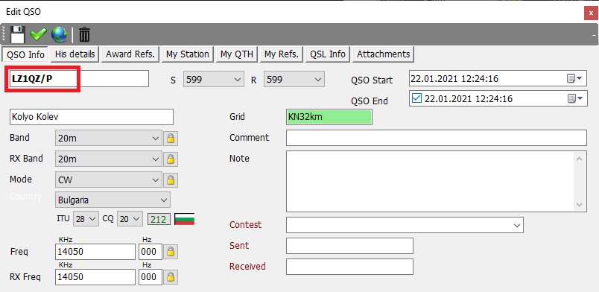Screen dimensions: 599x292
Task: Click the green checkmark confirm icon
Action: tap(38, 34)
